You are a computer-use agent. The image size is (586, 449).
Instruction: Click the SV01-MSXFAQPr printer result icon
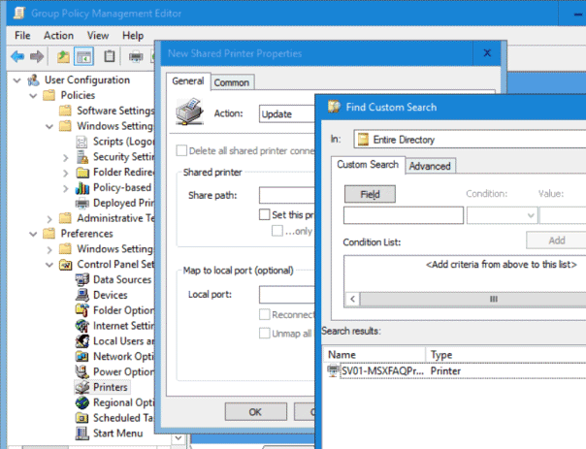point(333,370)
